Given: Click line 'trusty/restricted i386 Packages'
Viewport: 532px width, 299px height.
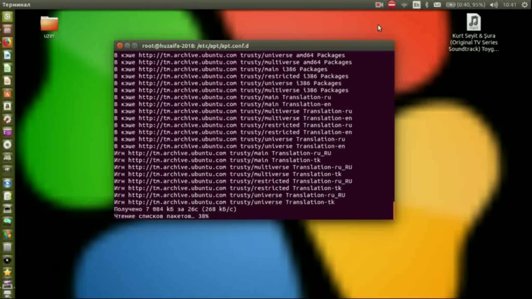Looking at the screenshot, I should (232, 76).
